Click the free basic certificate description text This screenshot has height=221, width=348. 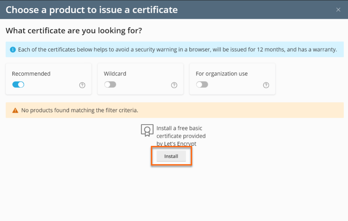[x=181, y=136]
